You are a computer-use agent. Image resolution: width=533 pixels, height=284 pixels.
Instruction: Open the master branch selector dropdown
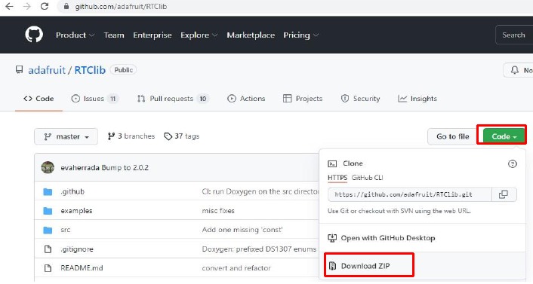coord(66,136)
